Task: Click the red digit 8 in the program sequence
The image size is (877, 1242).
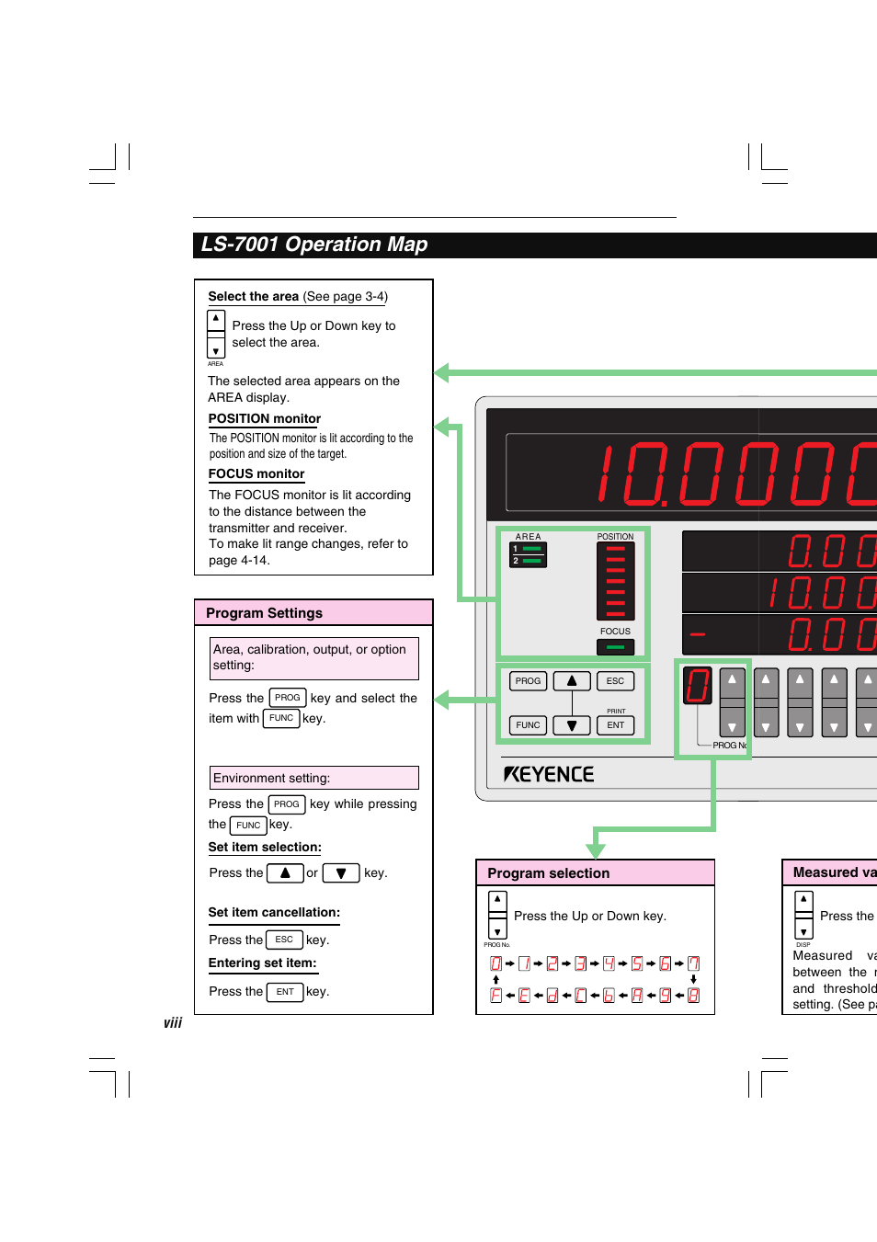Action: pos(693,996)
